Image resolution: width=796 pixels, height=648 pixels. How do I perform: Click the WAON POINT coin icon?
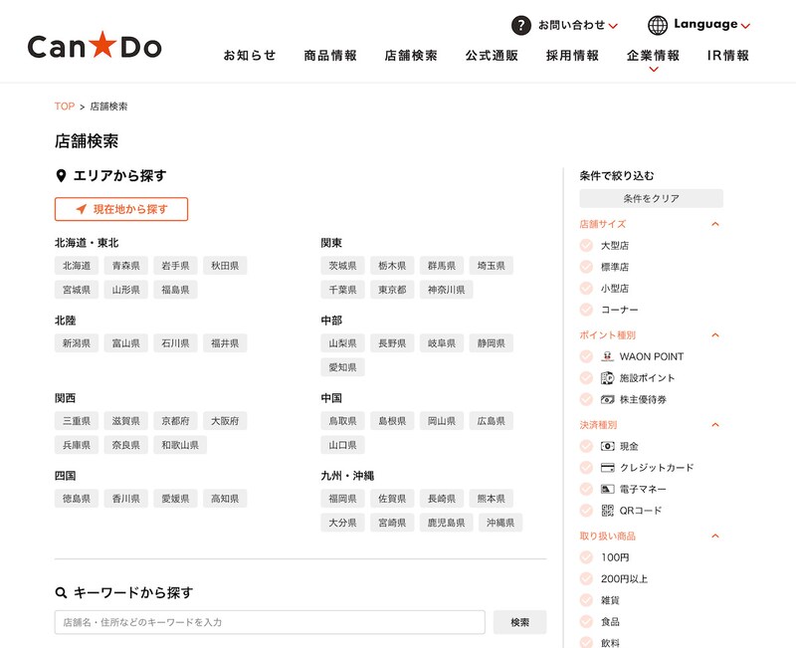click(x=610, y=353)
